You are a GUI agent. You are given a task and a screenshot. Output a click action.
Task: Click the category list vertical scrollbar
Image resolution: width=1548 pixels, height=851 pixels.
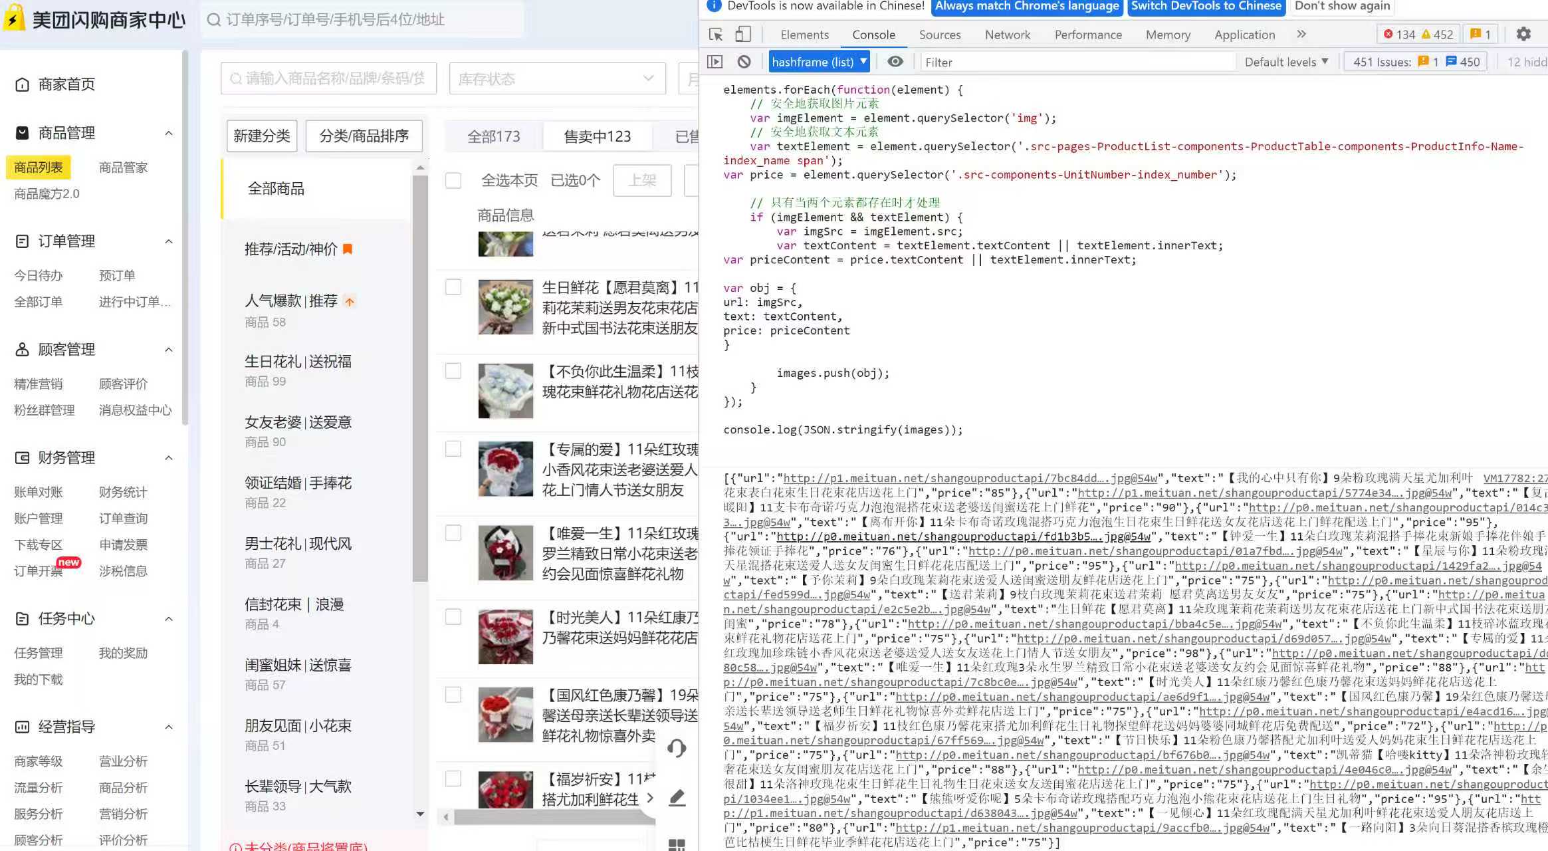click(420, 372)
